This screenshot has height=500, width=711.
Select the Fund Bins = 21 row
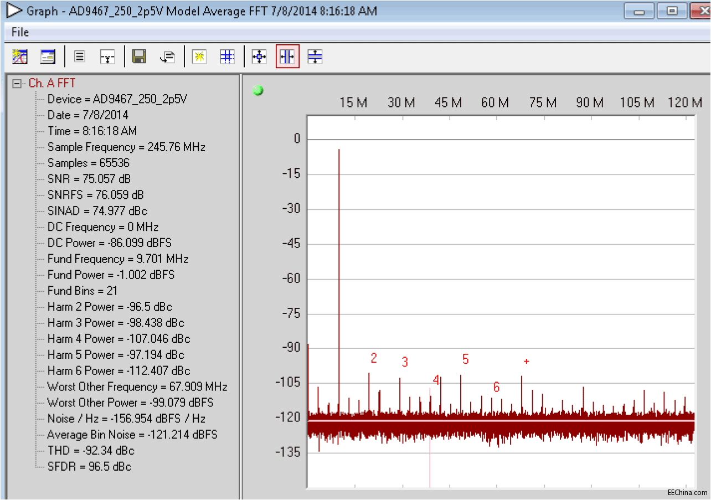click(83, 291)
